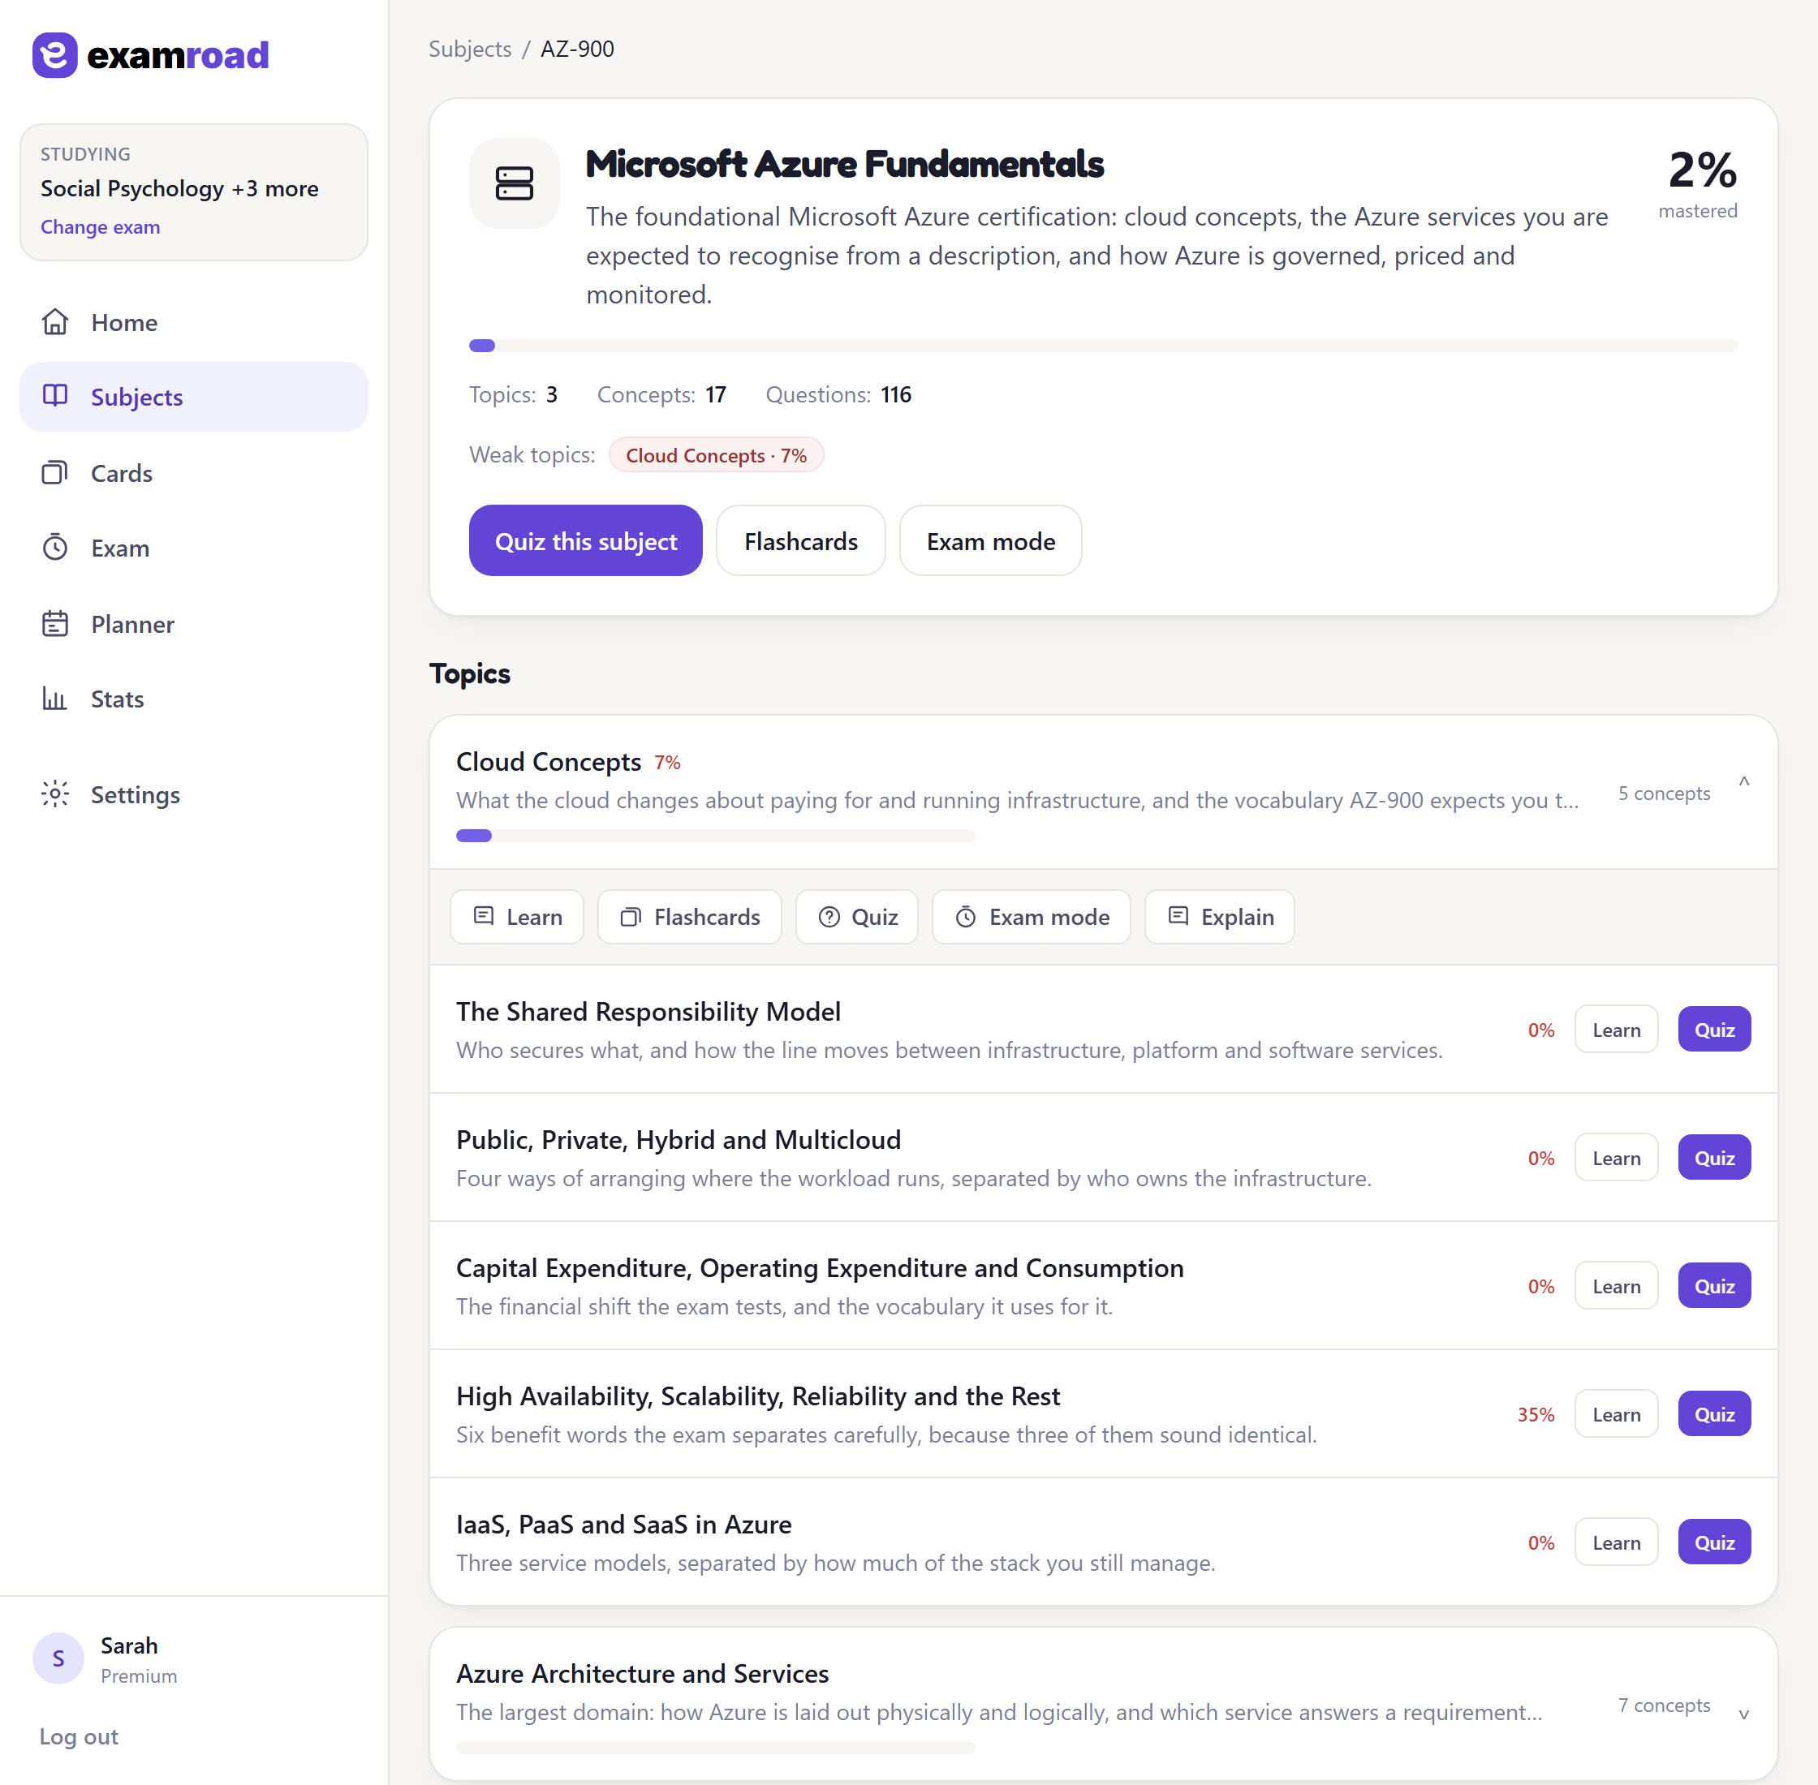Start the Cloud Concepts topic Quiz
This screenshot has height=1785, width=1818.
point(857,916)
